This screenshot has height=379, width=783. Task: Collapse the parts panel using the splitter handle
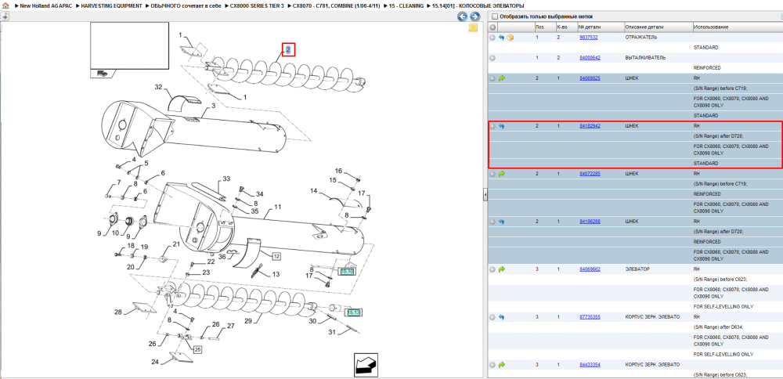tap(485, 195)
